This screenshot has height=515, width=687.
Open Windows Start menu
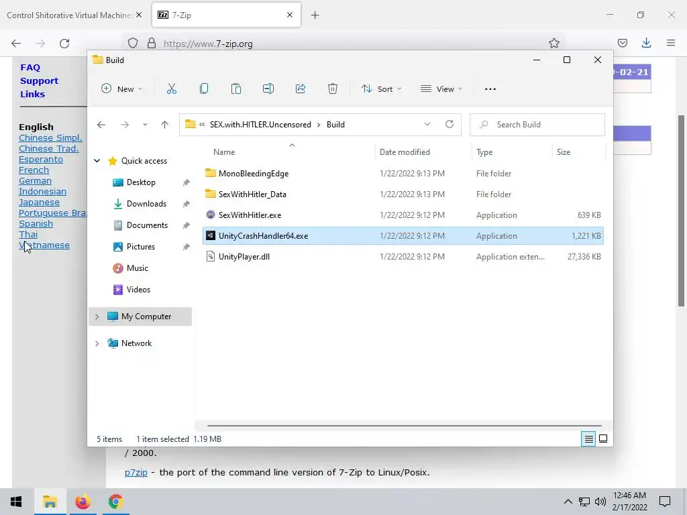[x=16, y=502]
